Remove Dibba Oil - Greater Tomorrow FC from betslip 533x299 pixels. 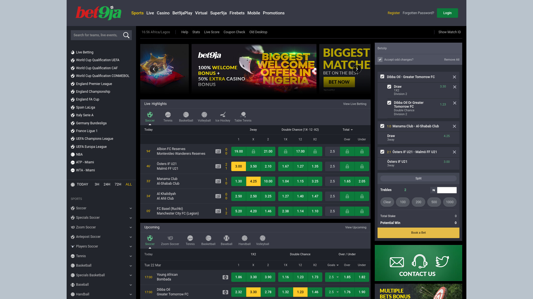454,77
